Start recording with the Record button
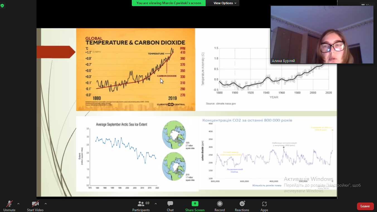 click(x=220, y=206)
